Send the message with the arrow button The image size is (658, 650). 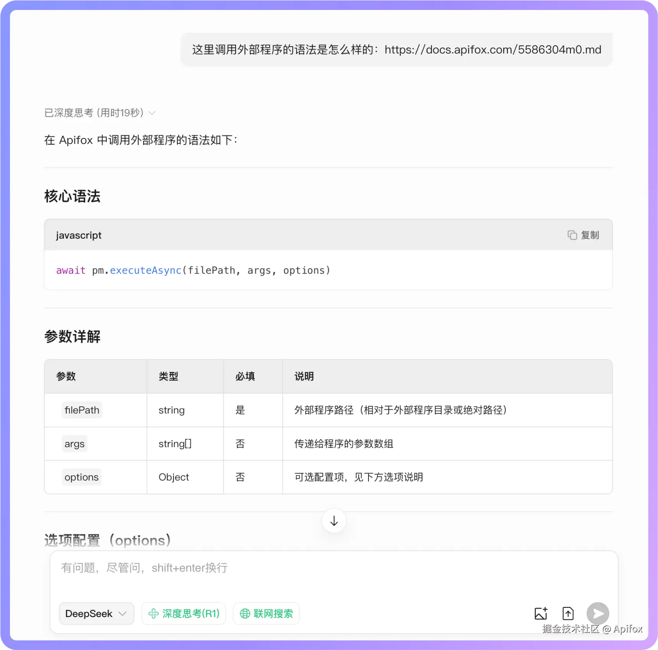[x=598, y=613]
